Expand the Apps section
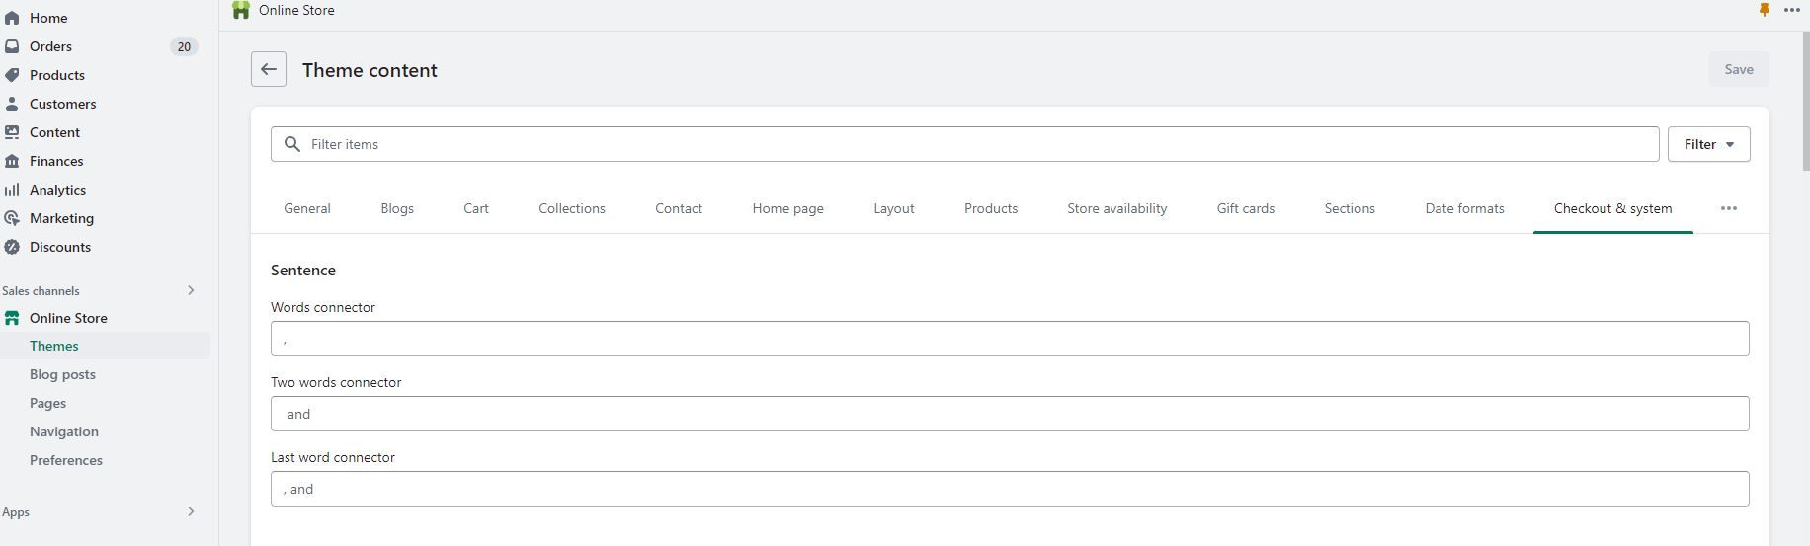The width and height of the screenshot is (1810, 546). click(191, 511)
